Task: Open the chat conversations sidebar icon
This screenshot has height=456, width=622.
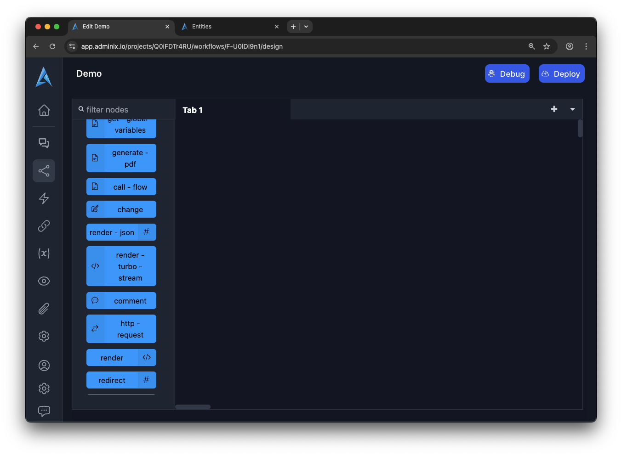Action: click(44, 143)
